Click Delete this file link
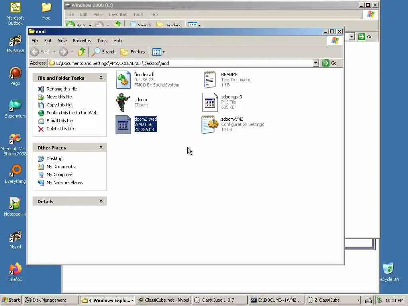Viewport: 408px width, 306px height. 60,129
